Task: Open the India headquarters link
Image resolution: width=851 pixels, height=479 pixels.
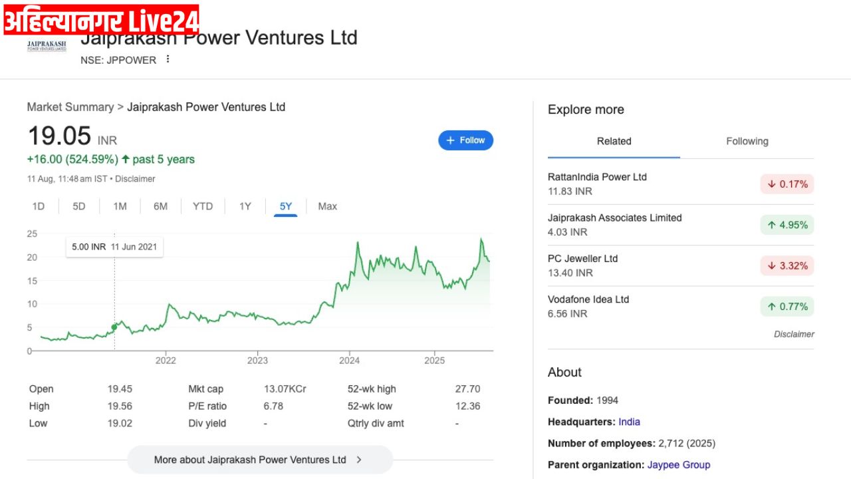Action: click(629, 422)
